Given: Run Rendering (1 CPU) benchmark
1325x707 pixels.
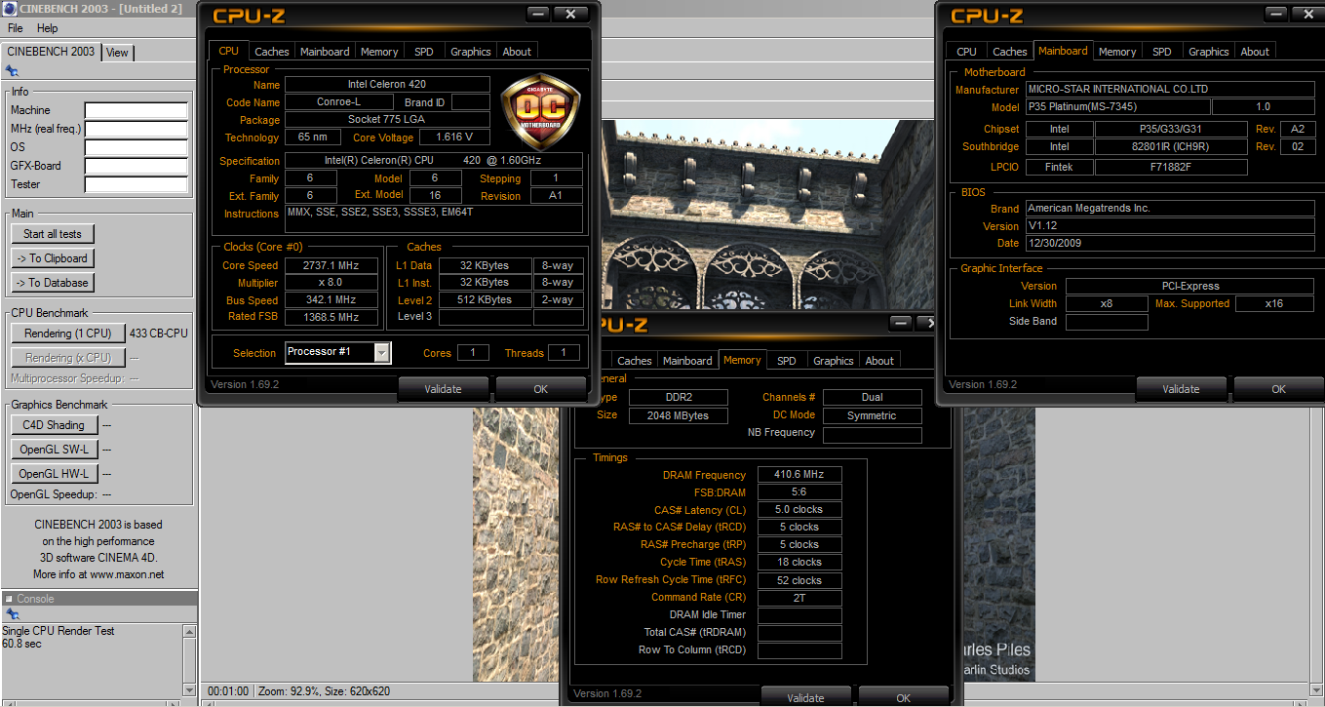Looking at the screenshot, I should click(x=68, y=334).
